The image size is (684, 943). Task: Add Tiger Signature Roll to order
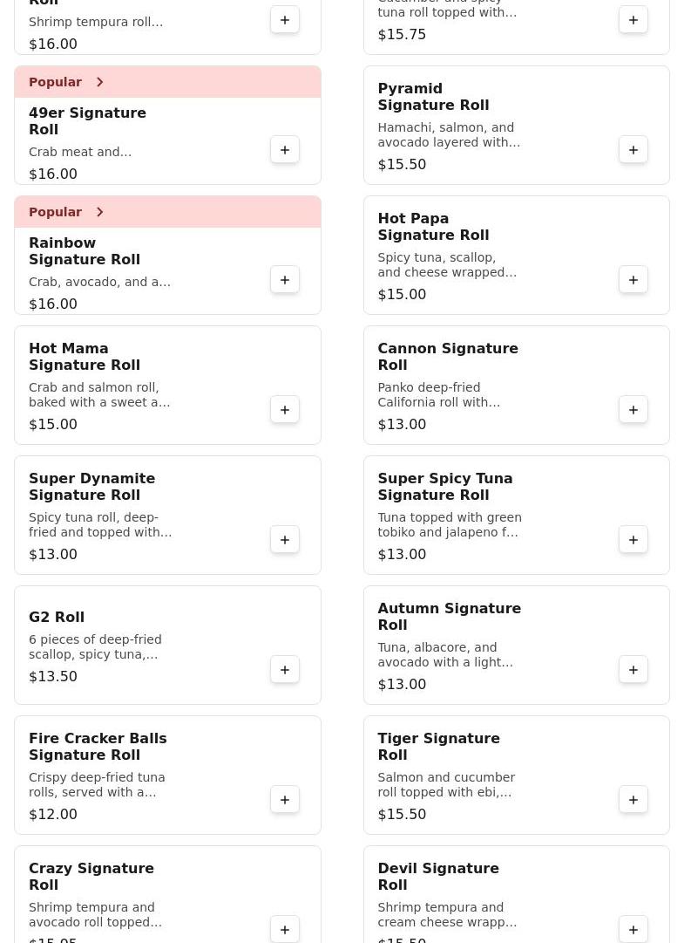click(x=633, y=800)
